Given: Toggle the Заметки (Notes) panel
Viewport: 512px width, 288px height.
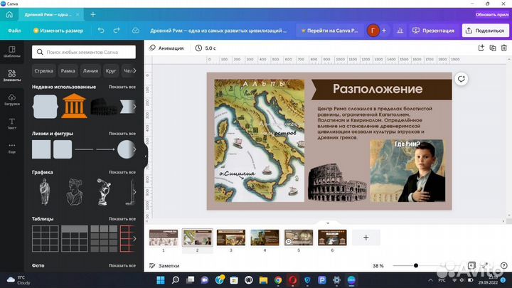Looking at the screenshot, I should coord(164,266).
